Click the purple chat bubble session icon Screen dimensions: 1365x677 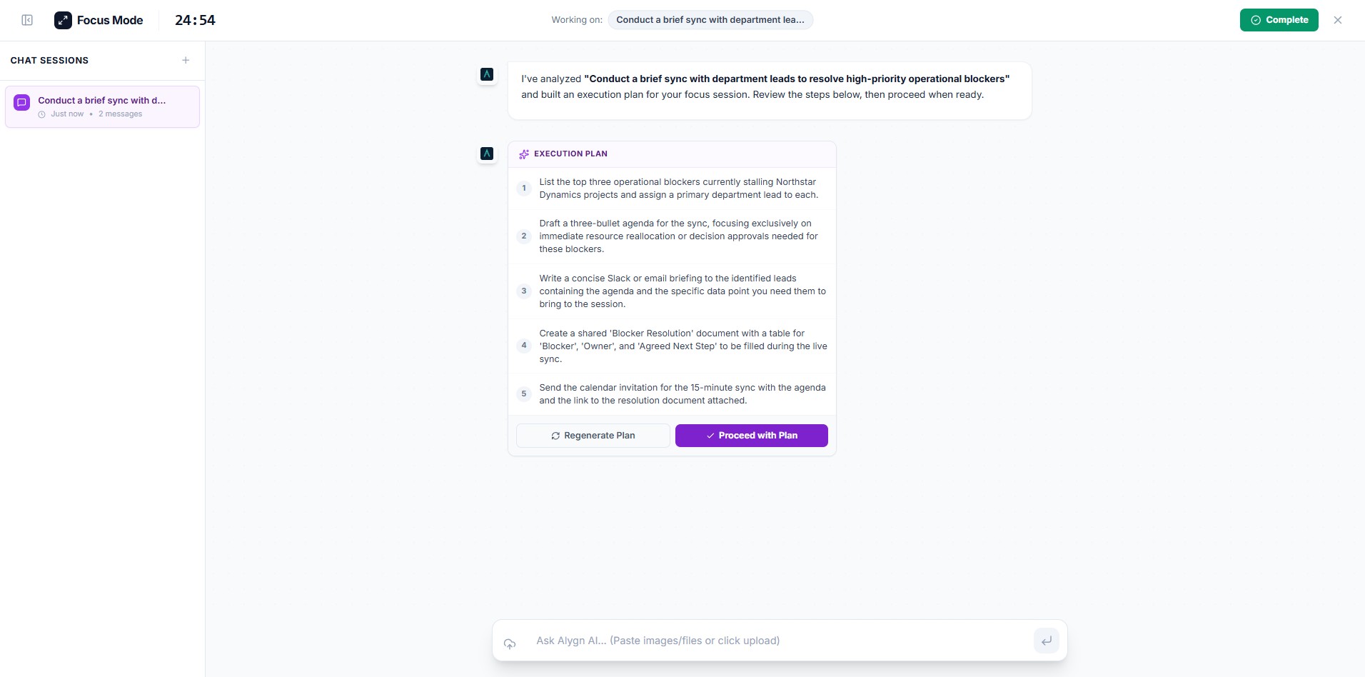[x=22, y=103]
